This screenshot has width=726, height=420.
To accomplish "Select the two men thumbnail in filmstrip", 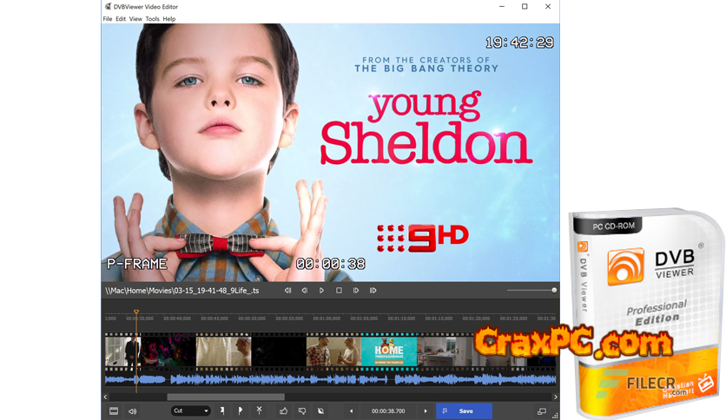I will [x=333, y=351].
